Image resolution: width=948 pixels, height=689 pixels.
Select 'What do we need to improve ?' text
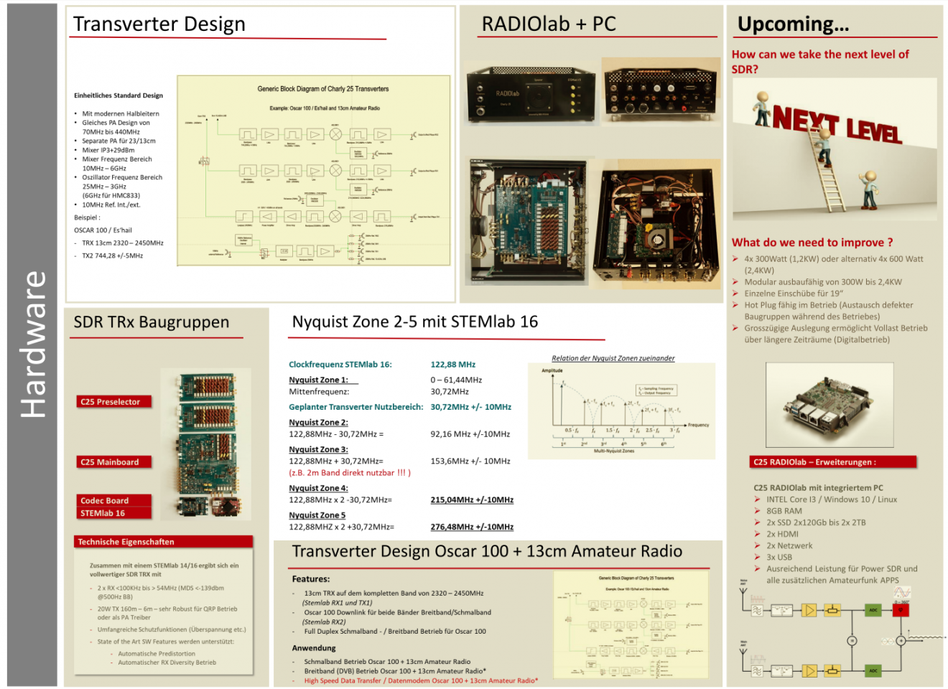point(812,243)
